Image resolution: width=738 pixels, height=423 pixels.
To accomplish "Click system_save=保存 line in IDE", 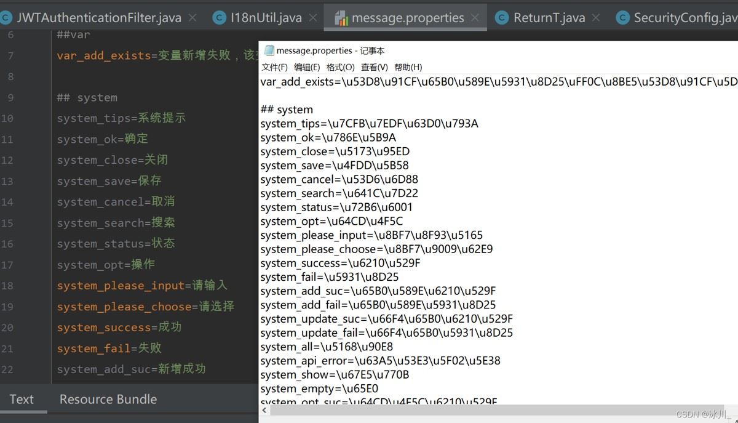I will [x=109, y=181].
